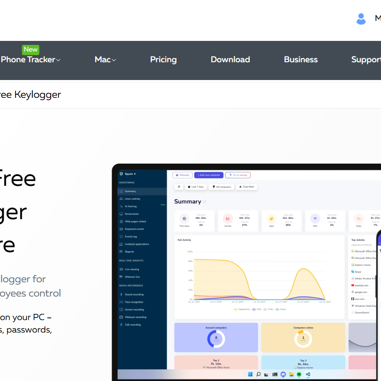The image size is (381, 381).
Task: Select the Summary sidebar icon
Action: pyautogui.click(x=121, y=191)
